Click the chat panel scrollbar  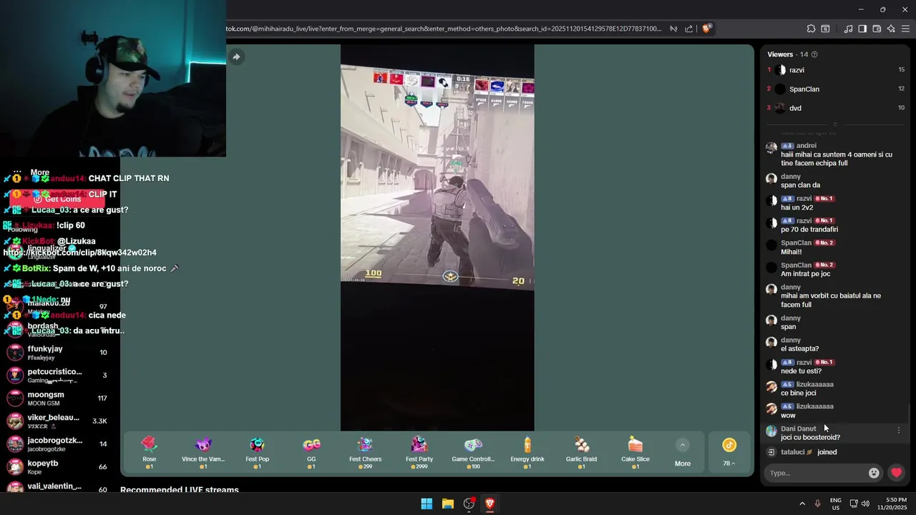[909, 413]
